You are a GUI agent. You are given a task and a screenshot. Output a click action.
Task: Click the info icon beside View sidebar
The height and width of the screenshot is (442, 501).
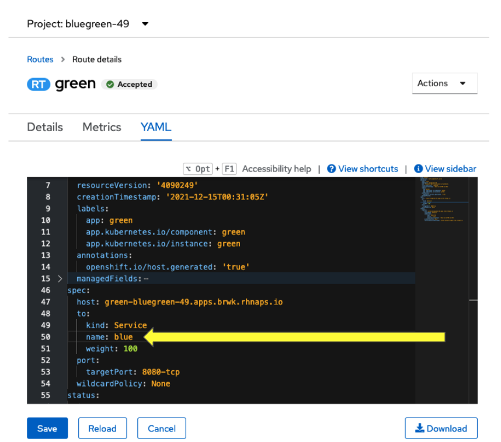coord(418,169)
